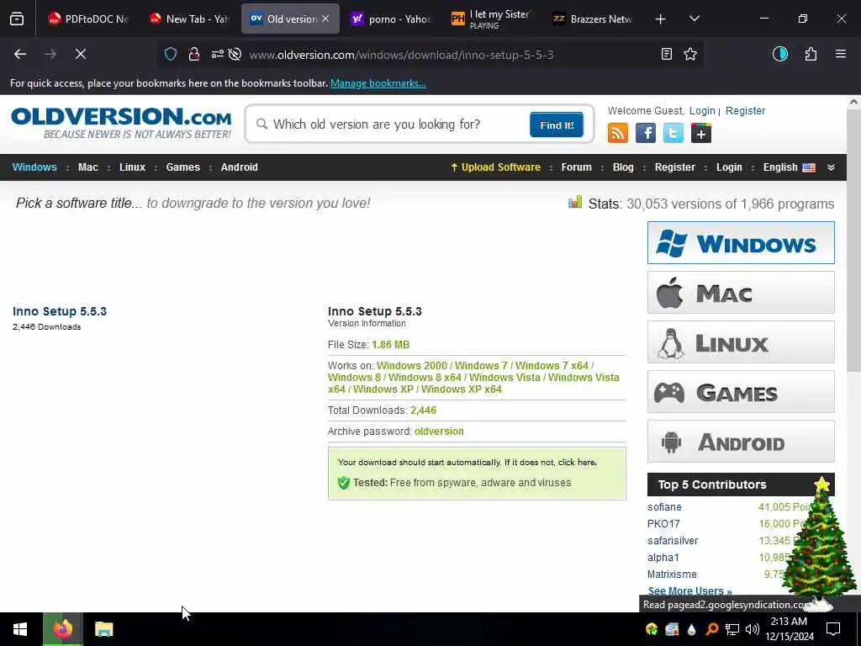Switch to the New Tab - Yahoo tab
The height and width of the screenshot is (646, 861).
pyautogui.click(x=190, y=19)
